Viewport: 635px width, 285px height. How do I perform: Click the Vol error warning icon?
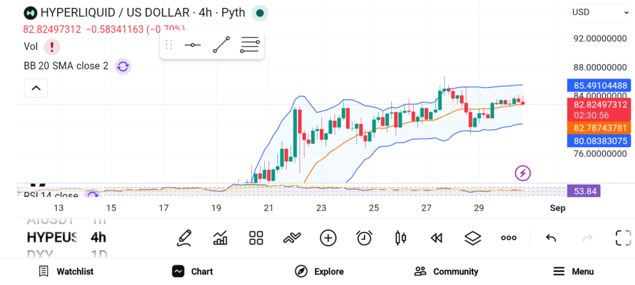click(52, 46)
